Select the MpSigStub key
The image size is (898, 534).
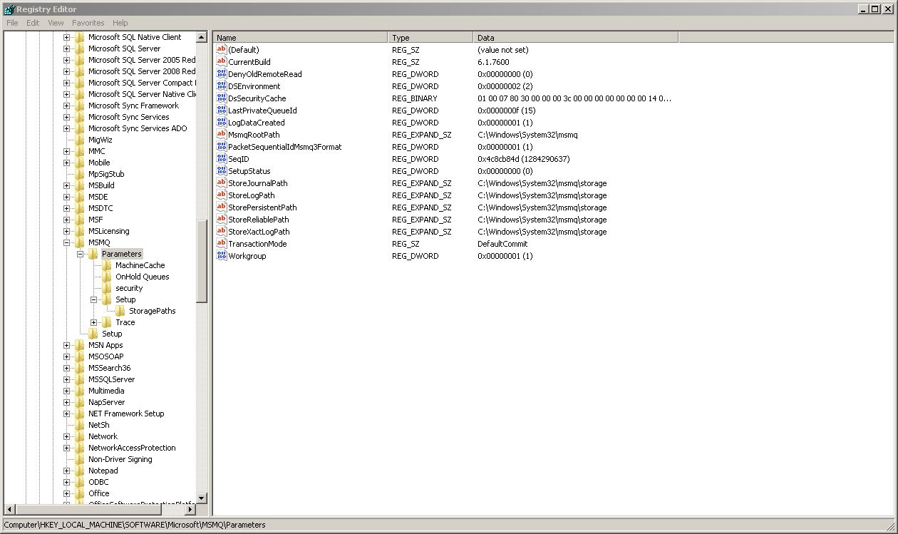pos(106,174)
